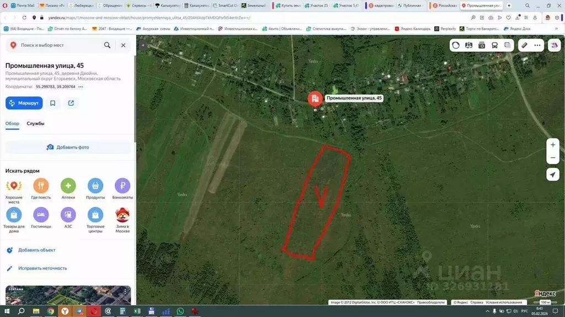Open Зима в Москве collection
Image resolution: width=565 pixels, height=317 pixels.
pyautogui.click(x=122, y=215)
